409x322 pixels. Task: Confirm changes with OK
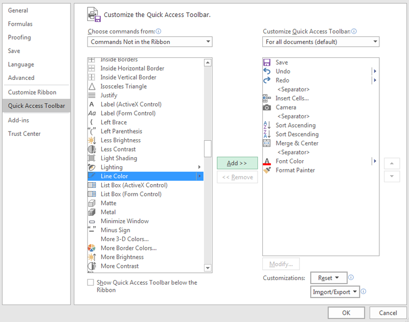coord(346,312)
